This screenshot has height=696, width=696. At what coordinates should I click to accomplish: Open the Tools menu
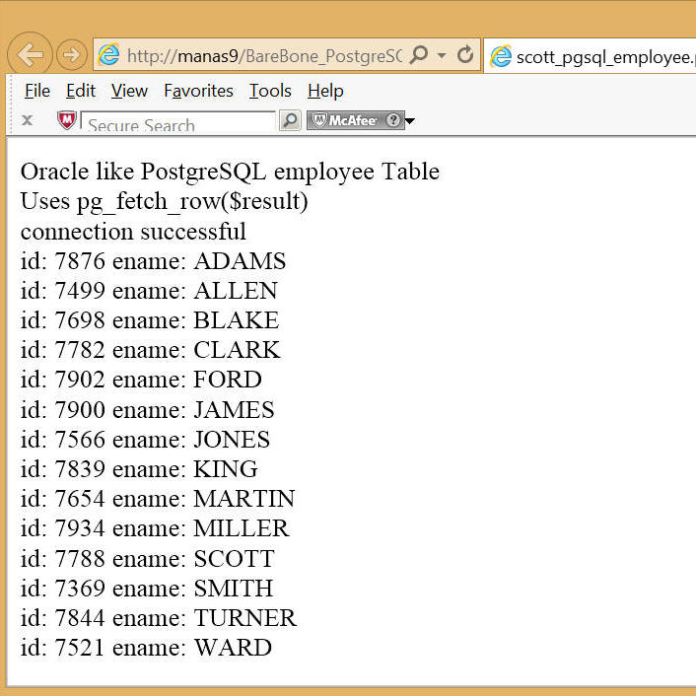pos(270,91)
